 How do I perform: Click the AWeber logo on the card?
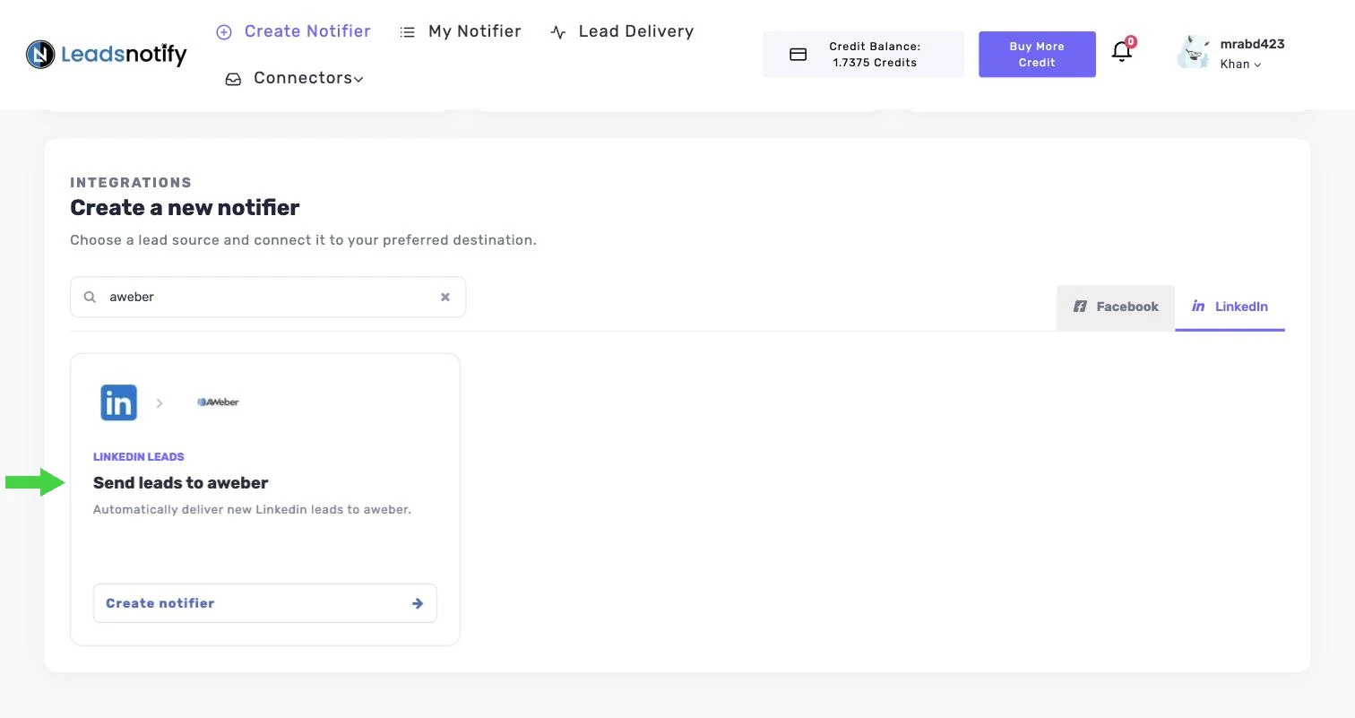(218, 402)
